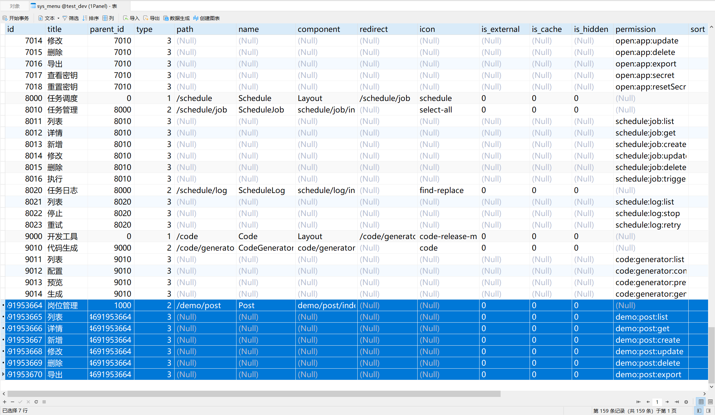Switch to form view icon
Image resolution: width=715 pixels, height=415 pixels.
(710, 402)
